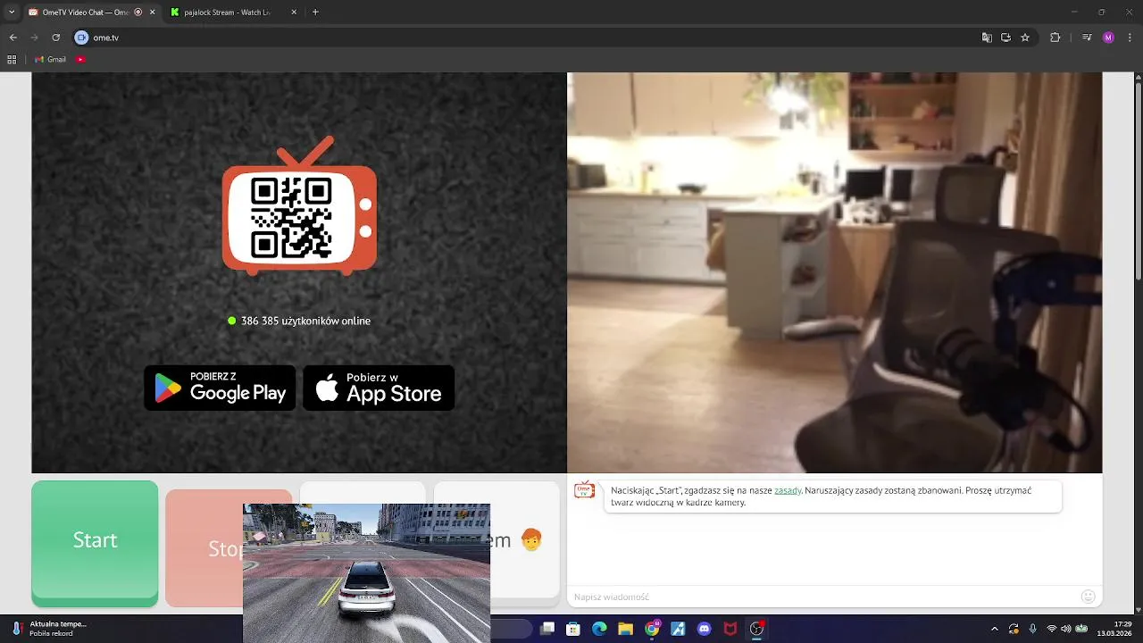Open the weather widget Aktualna tempe...
Screen dimensions: 1143x643
coord(49,629)
